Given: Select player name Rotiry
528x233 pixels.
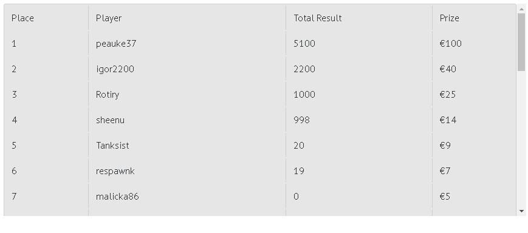Looking at the screenshot, I should 108,95.
